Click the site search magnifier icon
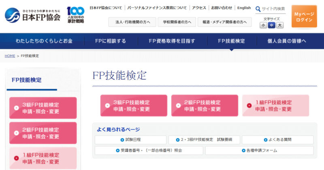Viewport: 324px width, 170px height. tap(258, 9)
